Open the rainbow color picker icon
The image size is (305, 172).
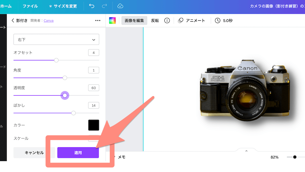[x=112, y=20]
